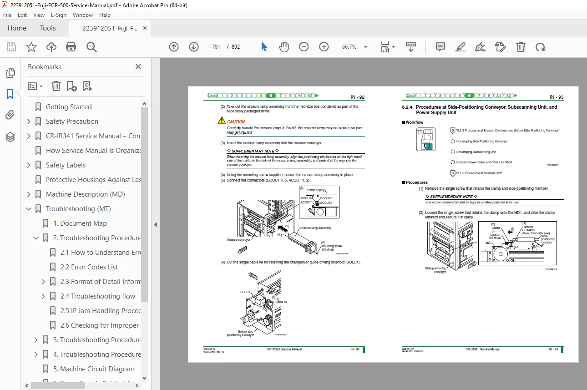The image size is (587, 390).
Task: Delete selected bookmark in Bookmarks panel
Action: 56,86
